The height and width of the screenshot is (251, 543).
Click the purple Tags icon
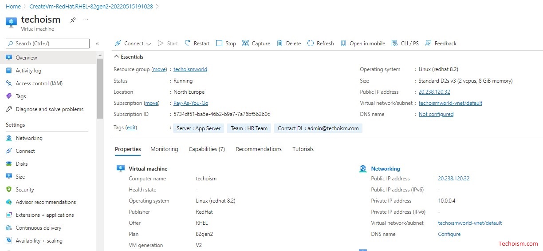(8, 96)
